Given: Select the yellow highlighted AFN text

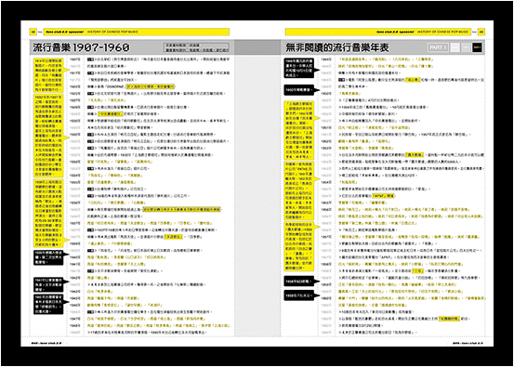Looking at the screenshot, I should 383,196.
